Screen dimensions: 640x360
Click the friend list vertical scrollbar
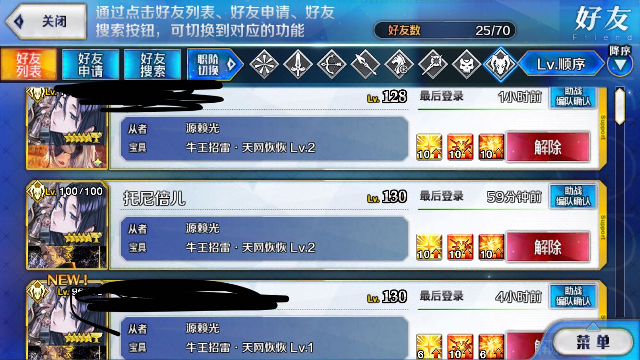619,202
